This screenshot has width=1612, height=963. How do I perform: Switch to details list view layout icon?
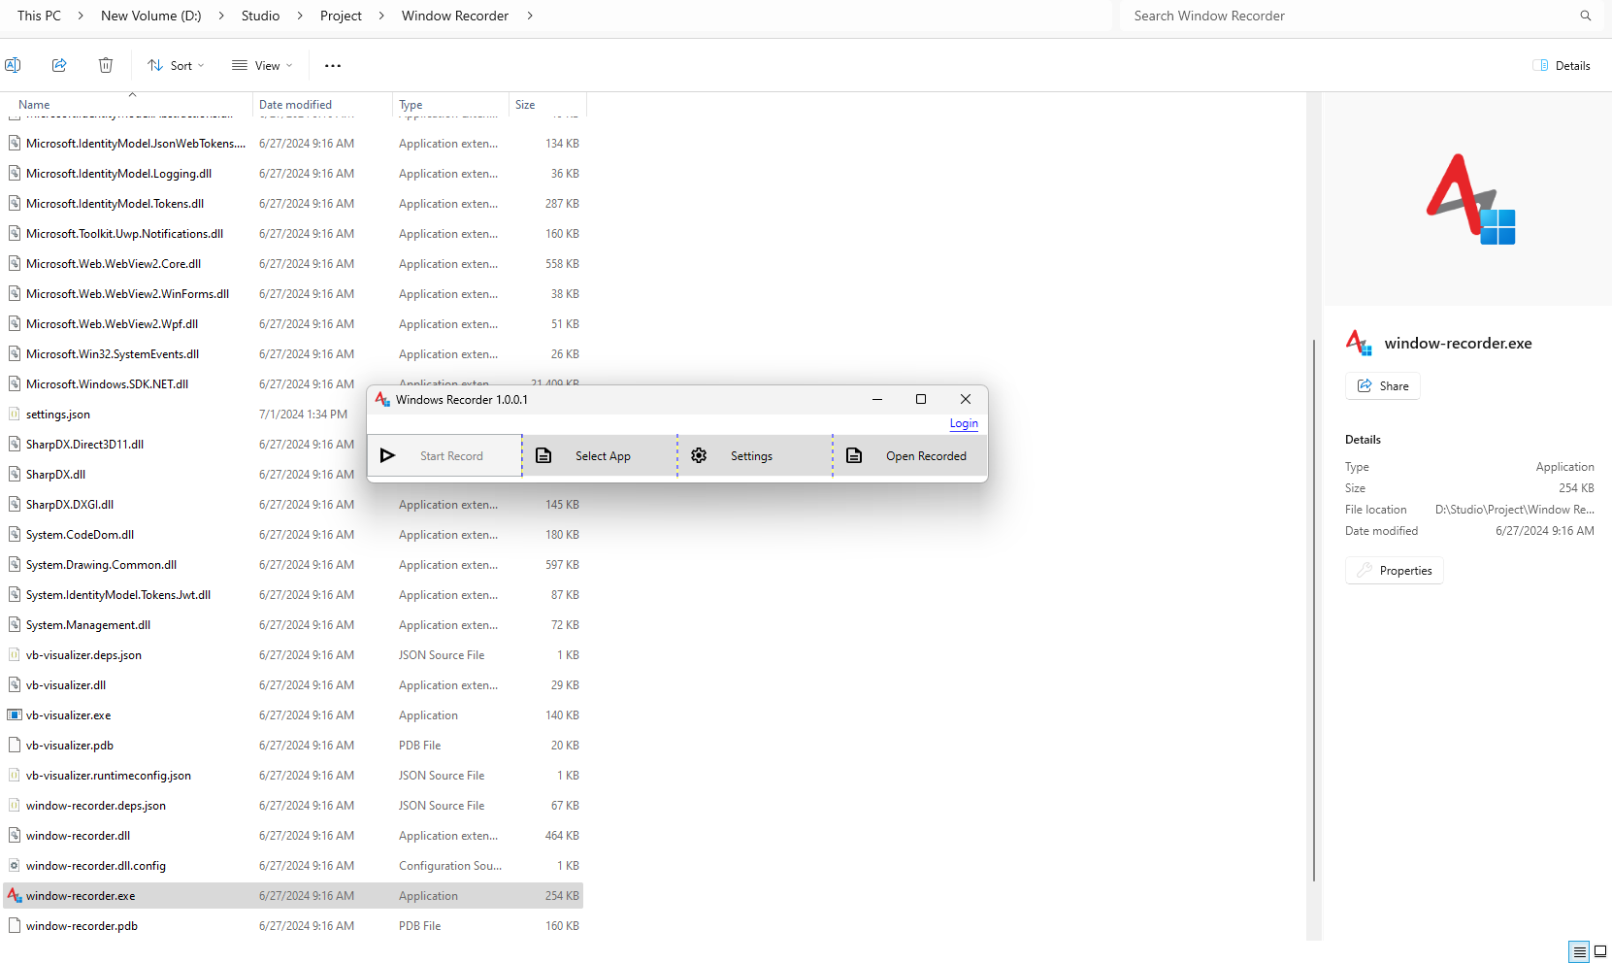click(x=1579, y=951)
